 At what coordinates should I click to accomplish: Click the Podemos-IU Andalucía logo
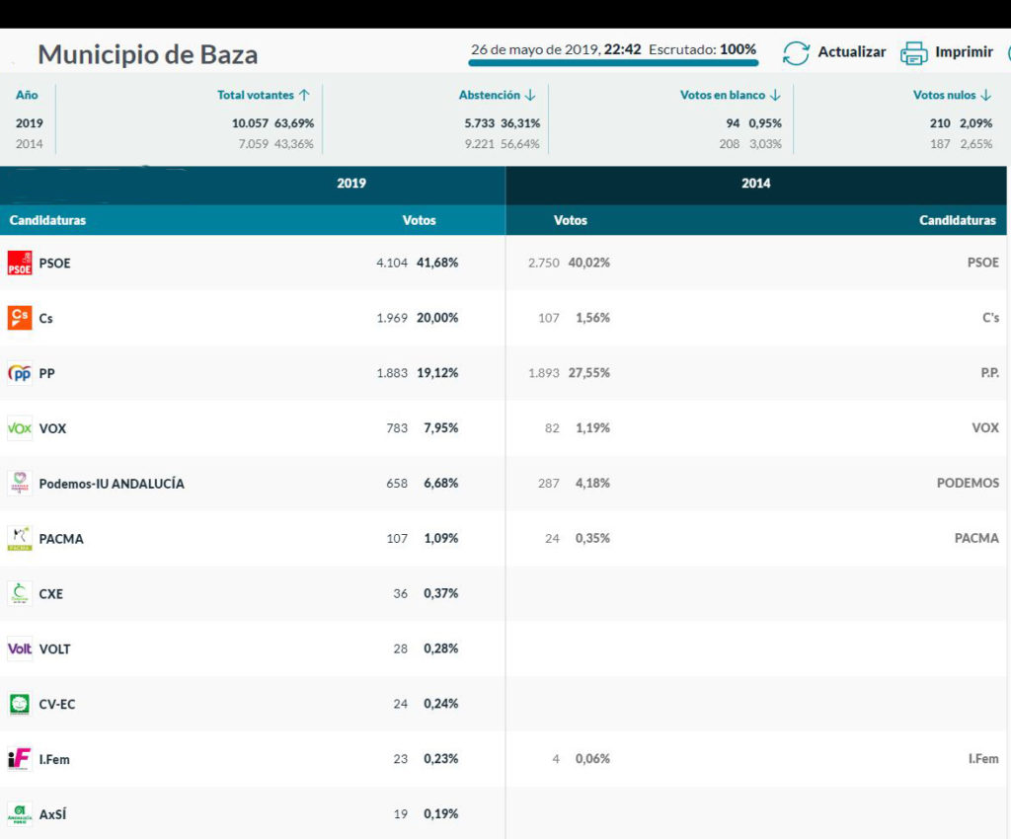pos(20,484)
